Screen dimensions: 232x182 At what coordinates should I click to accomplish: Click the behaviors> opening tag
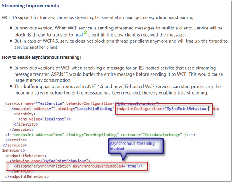(x=13, y=150)
